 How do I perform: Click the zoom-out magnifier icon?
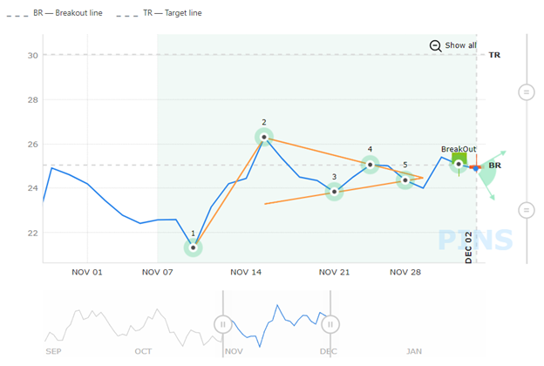(x=435, y=45)
